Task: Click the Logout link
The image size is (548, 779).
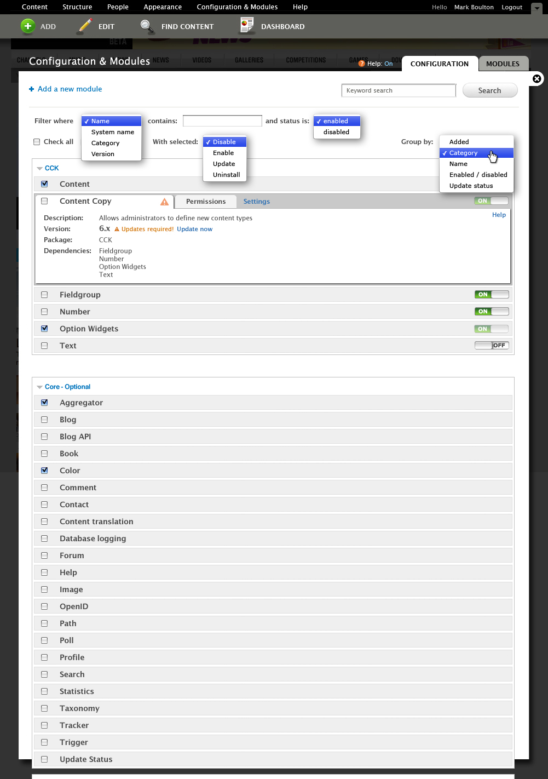Action: click(x=512, y=7)
